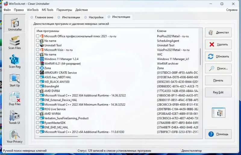
Task: Open the Start Up manager
Action: pos(14,80)
